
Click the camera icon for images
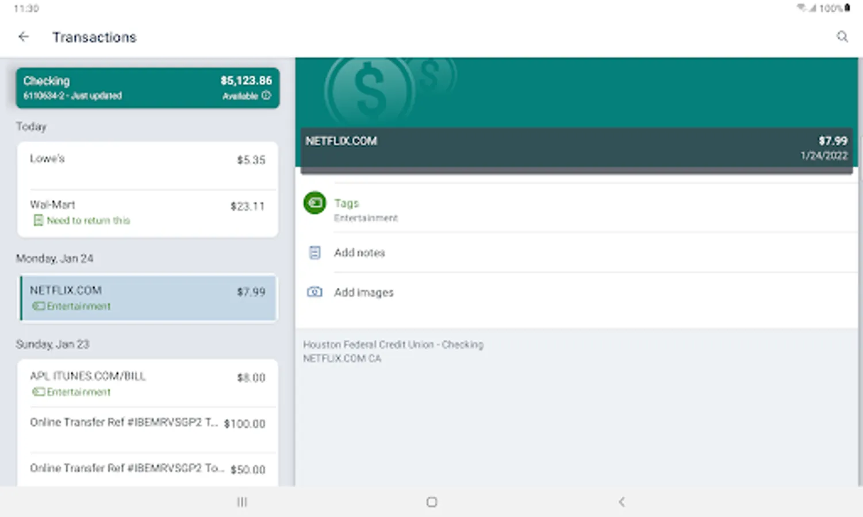(x=314, y=292)
